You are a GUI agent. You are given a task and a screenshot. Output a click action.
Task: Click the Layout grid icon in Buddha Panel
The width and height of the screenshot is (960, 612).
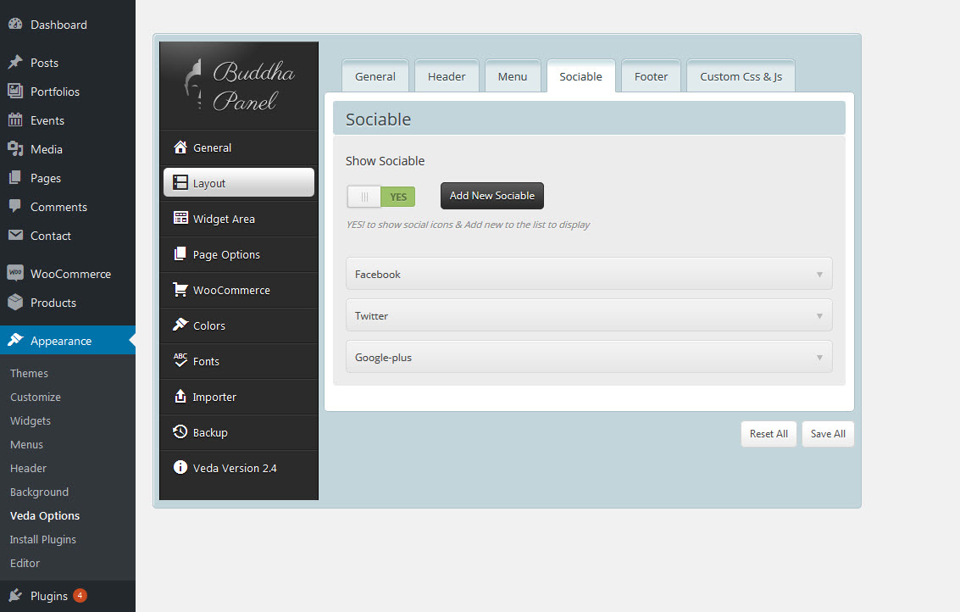[180, 182]
